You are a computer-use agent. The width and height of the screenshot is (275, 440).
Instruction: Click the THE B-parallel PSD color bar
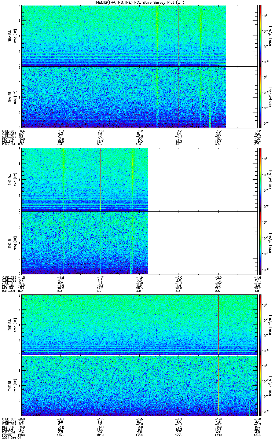pos(260,385)
